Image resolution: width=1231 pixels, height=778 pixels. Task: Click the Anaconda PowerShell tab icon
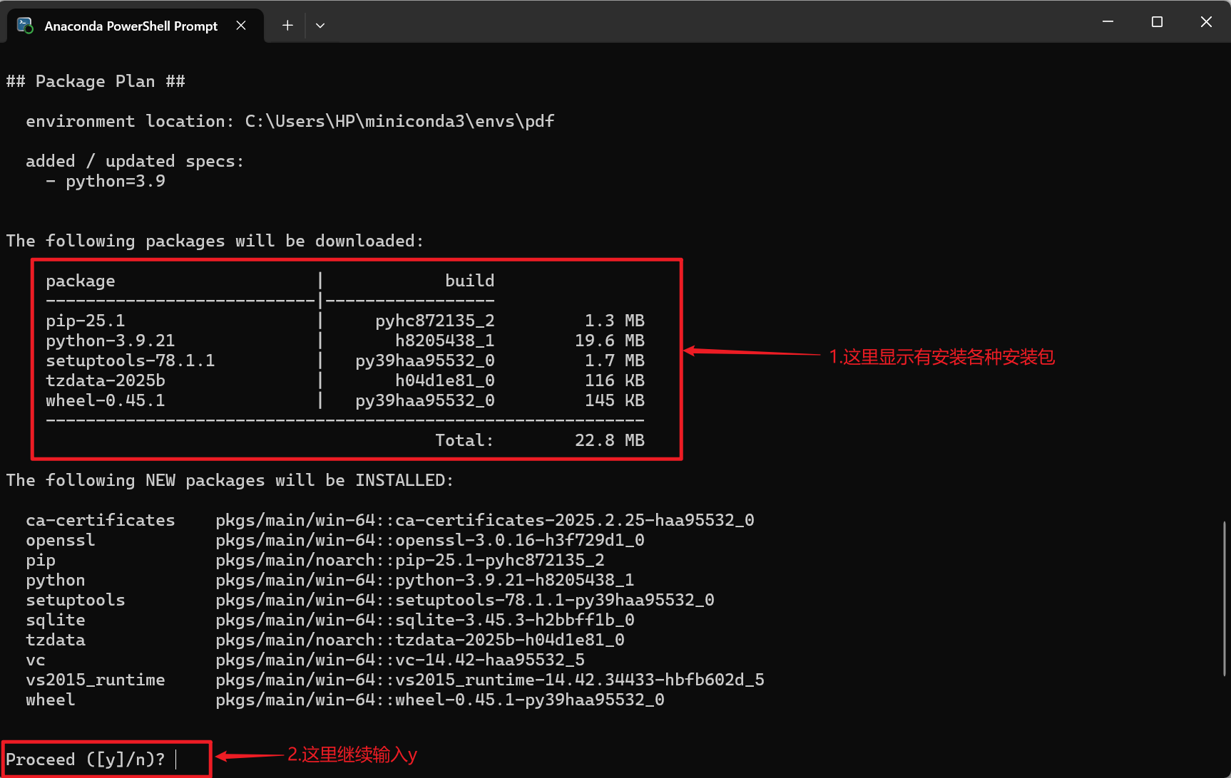tap(26, 26)
